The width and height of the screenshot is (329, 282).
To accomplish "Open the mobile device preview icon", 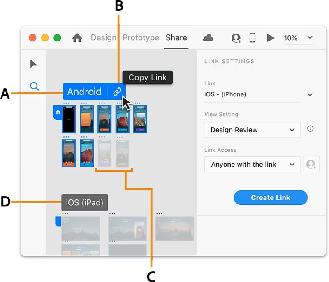I will (253, 38).
